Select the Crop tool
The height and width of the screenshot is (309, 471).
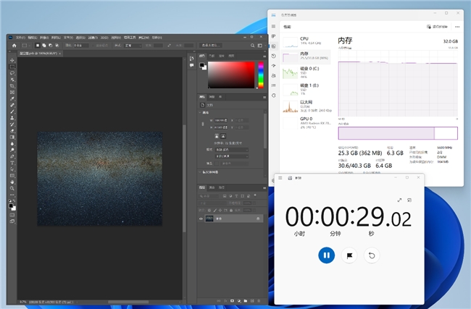12,86
